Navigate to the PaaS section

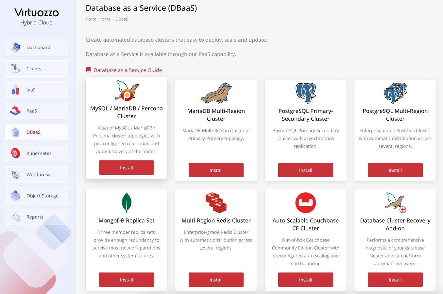36,111
